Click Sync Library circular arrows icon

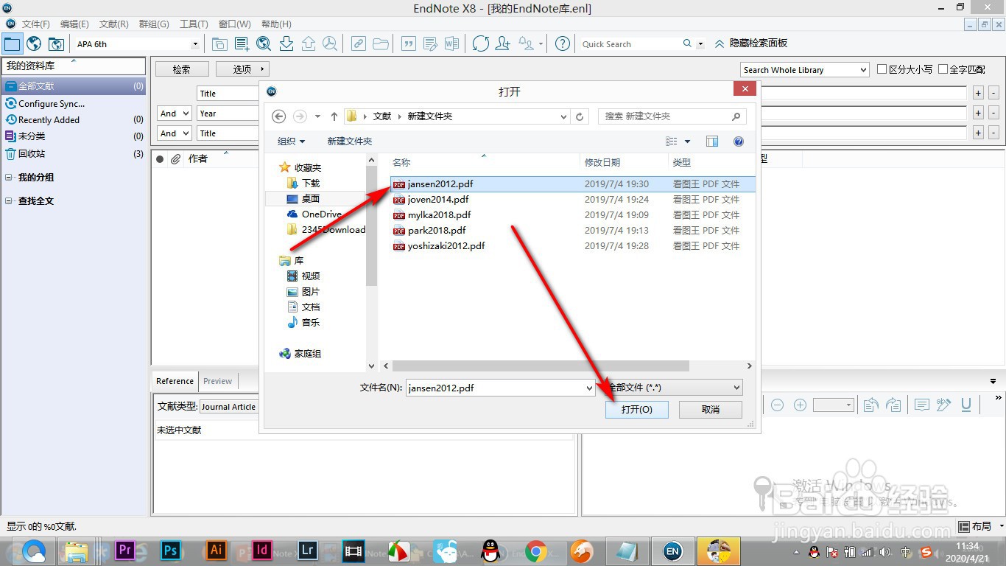pyautogui.click(x=481, y=43)
